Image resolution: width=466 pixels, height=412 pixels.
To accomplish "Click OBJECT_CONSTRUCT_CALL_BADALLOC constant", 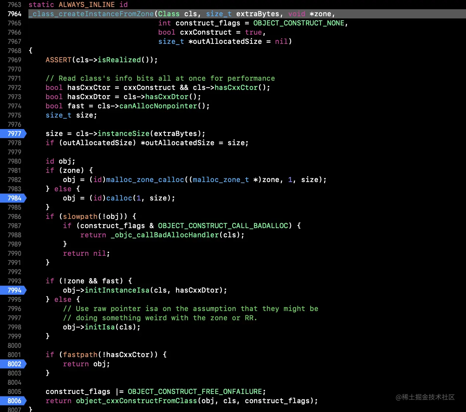I will coord(223,226).
